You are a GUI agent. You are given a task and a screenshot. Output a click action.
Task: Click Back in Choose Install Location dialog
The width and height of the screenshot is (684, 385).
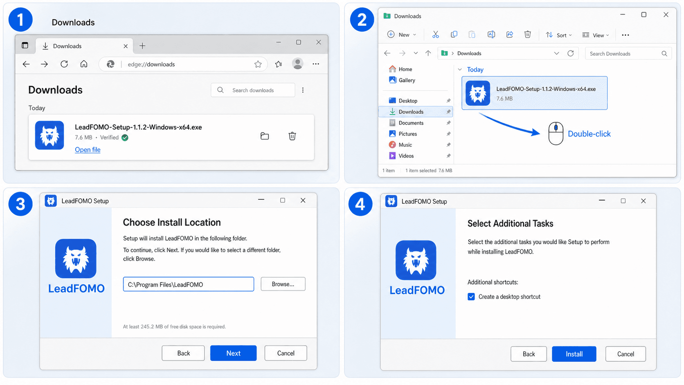click(183, 353)
